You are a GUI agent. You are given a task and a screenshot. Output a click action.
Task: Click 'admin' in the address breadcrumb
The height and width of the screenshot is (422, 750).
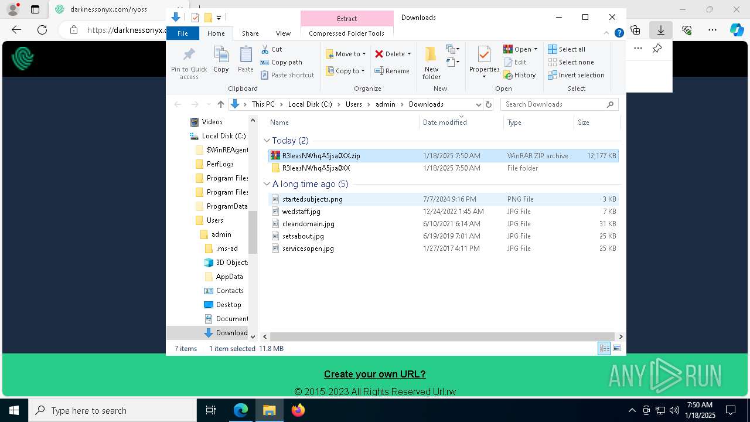tap(385, 104)
